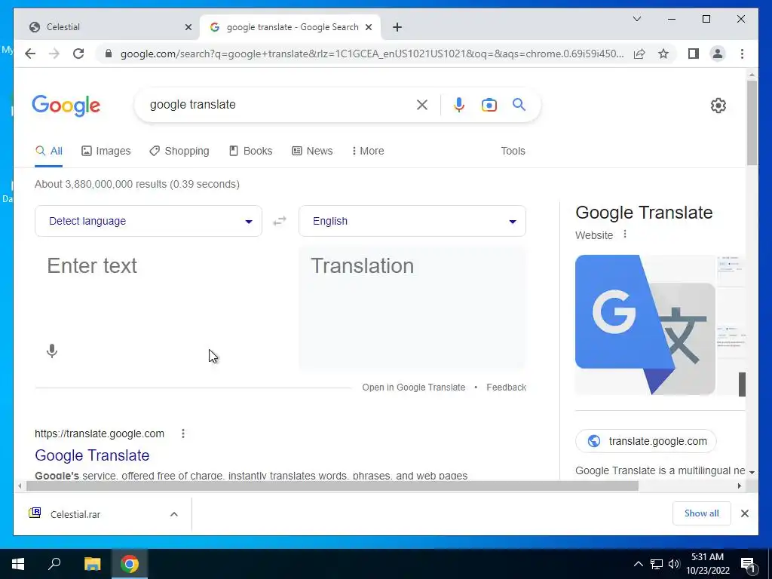
Task: Expand the Detect language dropdown
Action: [149, 221]
